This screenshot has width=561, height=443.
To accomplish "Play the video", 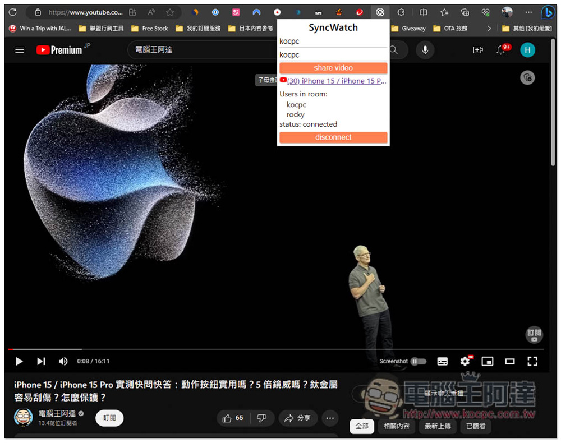I will [19, 361].
